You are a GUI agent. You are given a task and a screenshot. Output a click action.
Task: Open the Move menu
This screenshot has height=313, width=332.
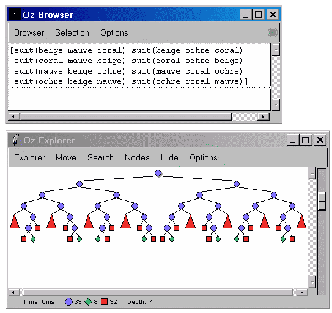tap(66, 157)
